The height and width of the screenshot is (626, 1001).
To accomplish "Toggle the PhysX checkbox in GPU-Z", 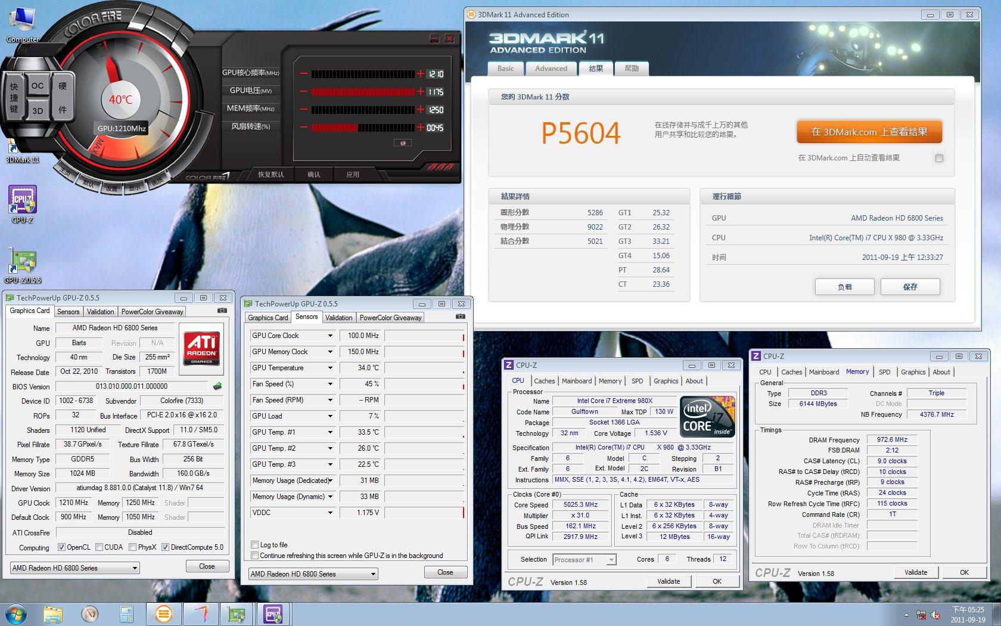I will pos(132,547).
